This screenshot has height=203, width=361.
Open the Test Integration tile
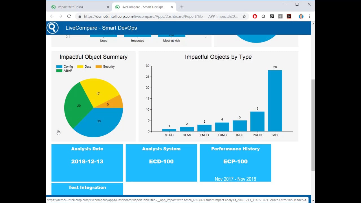(x=87, y=189)
